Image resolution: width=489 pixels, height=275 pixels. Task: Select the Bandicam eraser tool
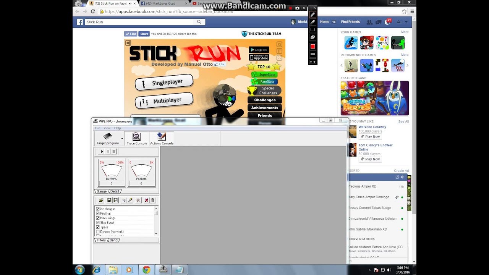[313, 37]
